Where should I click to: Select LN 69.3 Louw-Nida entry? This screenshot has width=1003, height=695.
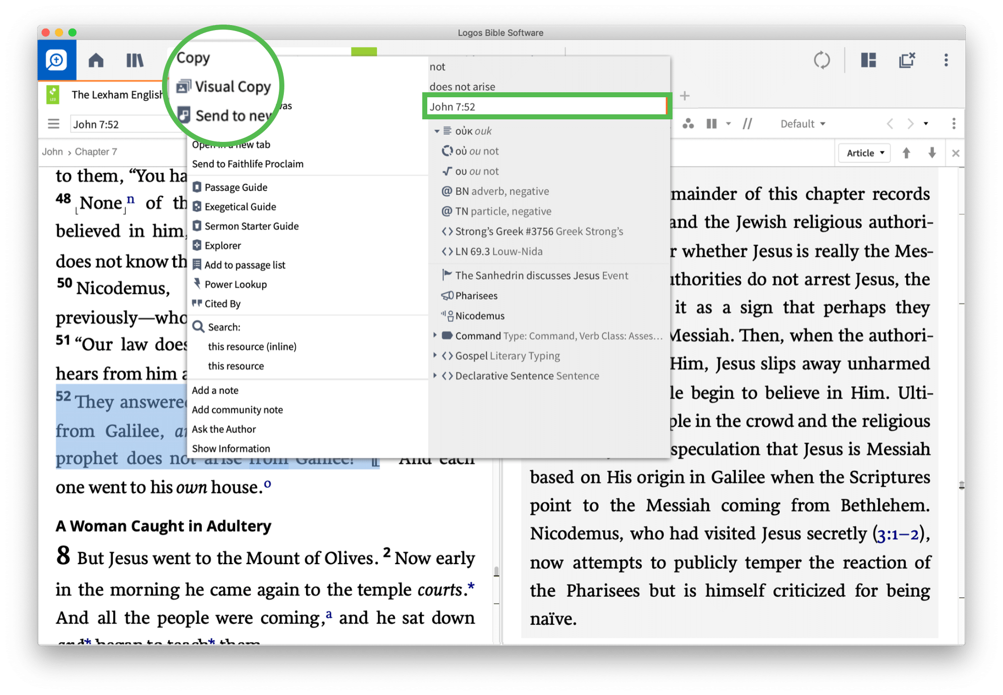click(492, 251)
